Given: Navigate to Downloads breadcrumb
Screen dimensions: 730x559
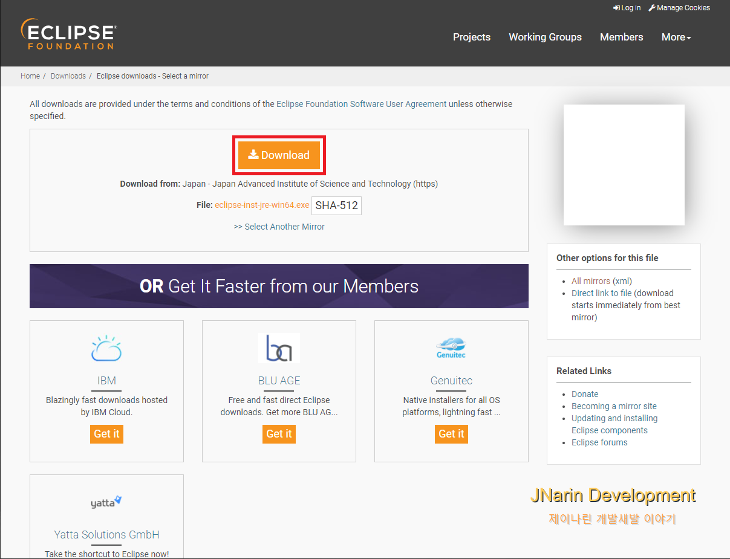Looking at the screenshot, I should point(68,76).
